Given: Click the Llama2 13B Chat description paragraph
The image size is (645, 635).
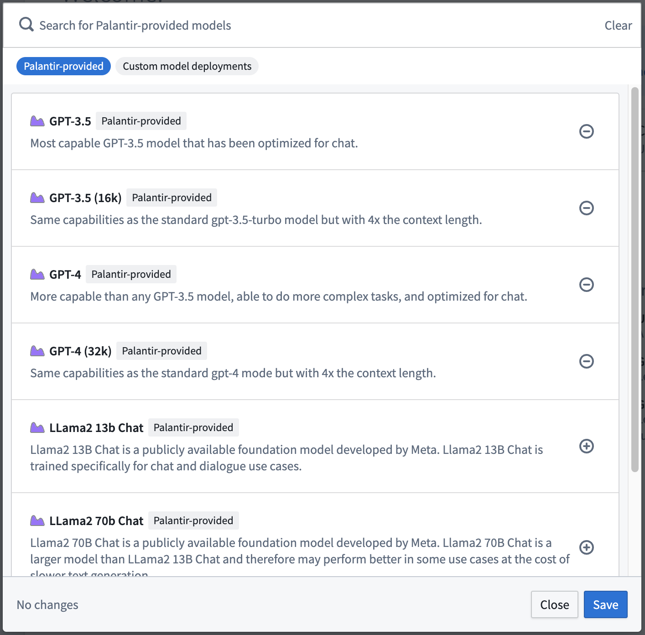Looking at the screenshot, I should tap(286, 458).
